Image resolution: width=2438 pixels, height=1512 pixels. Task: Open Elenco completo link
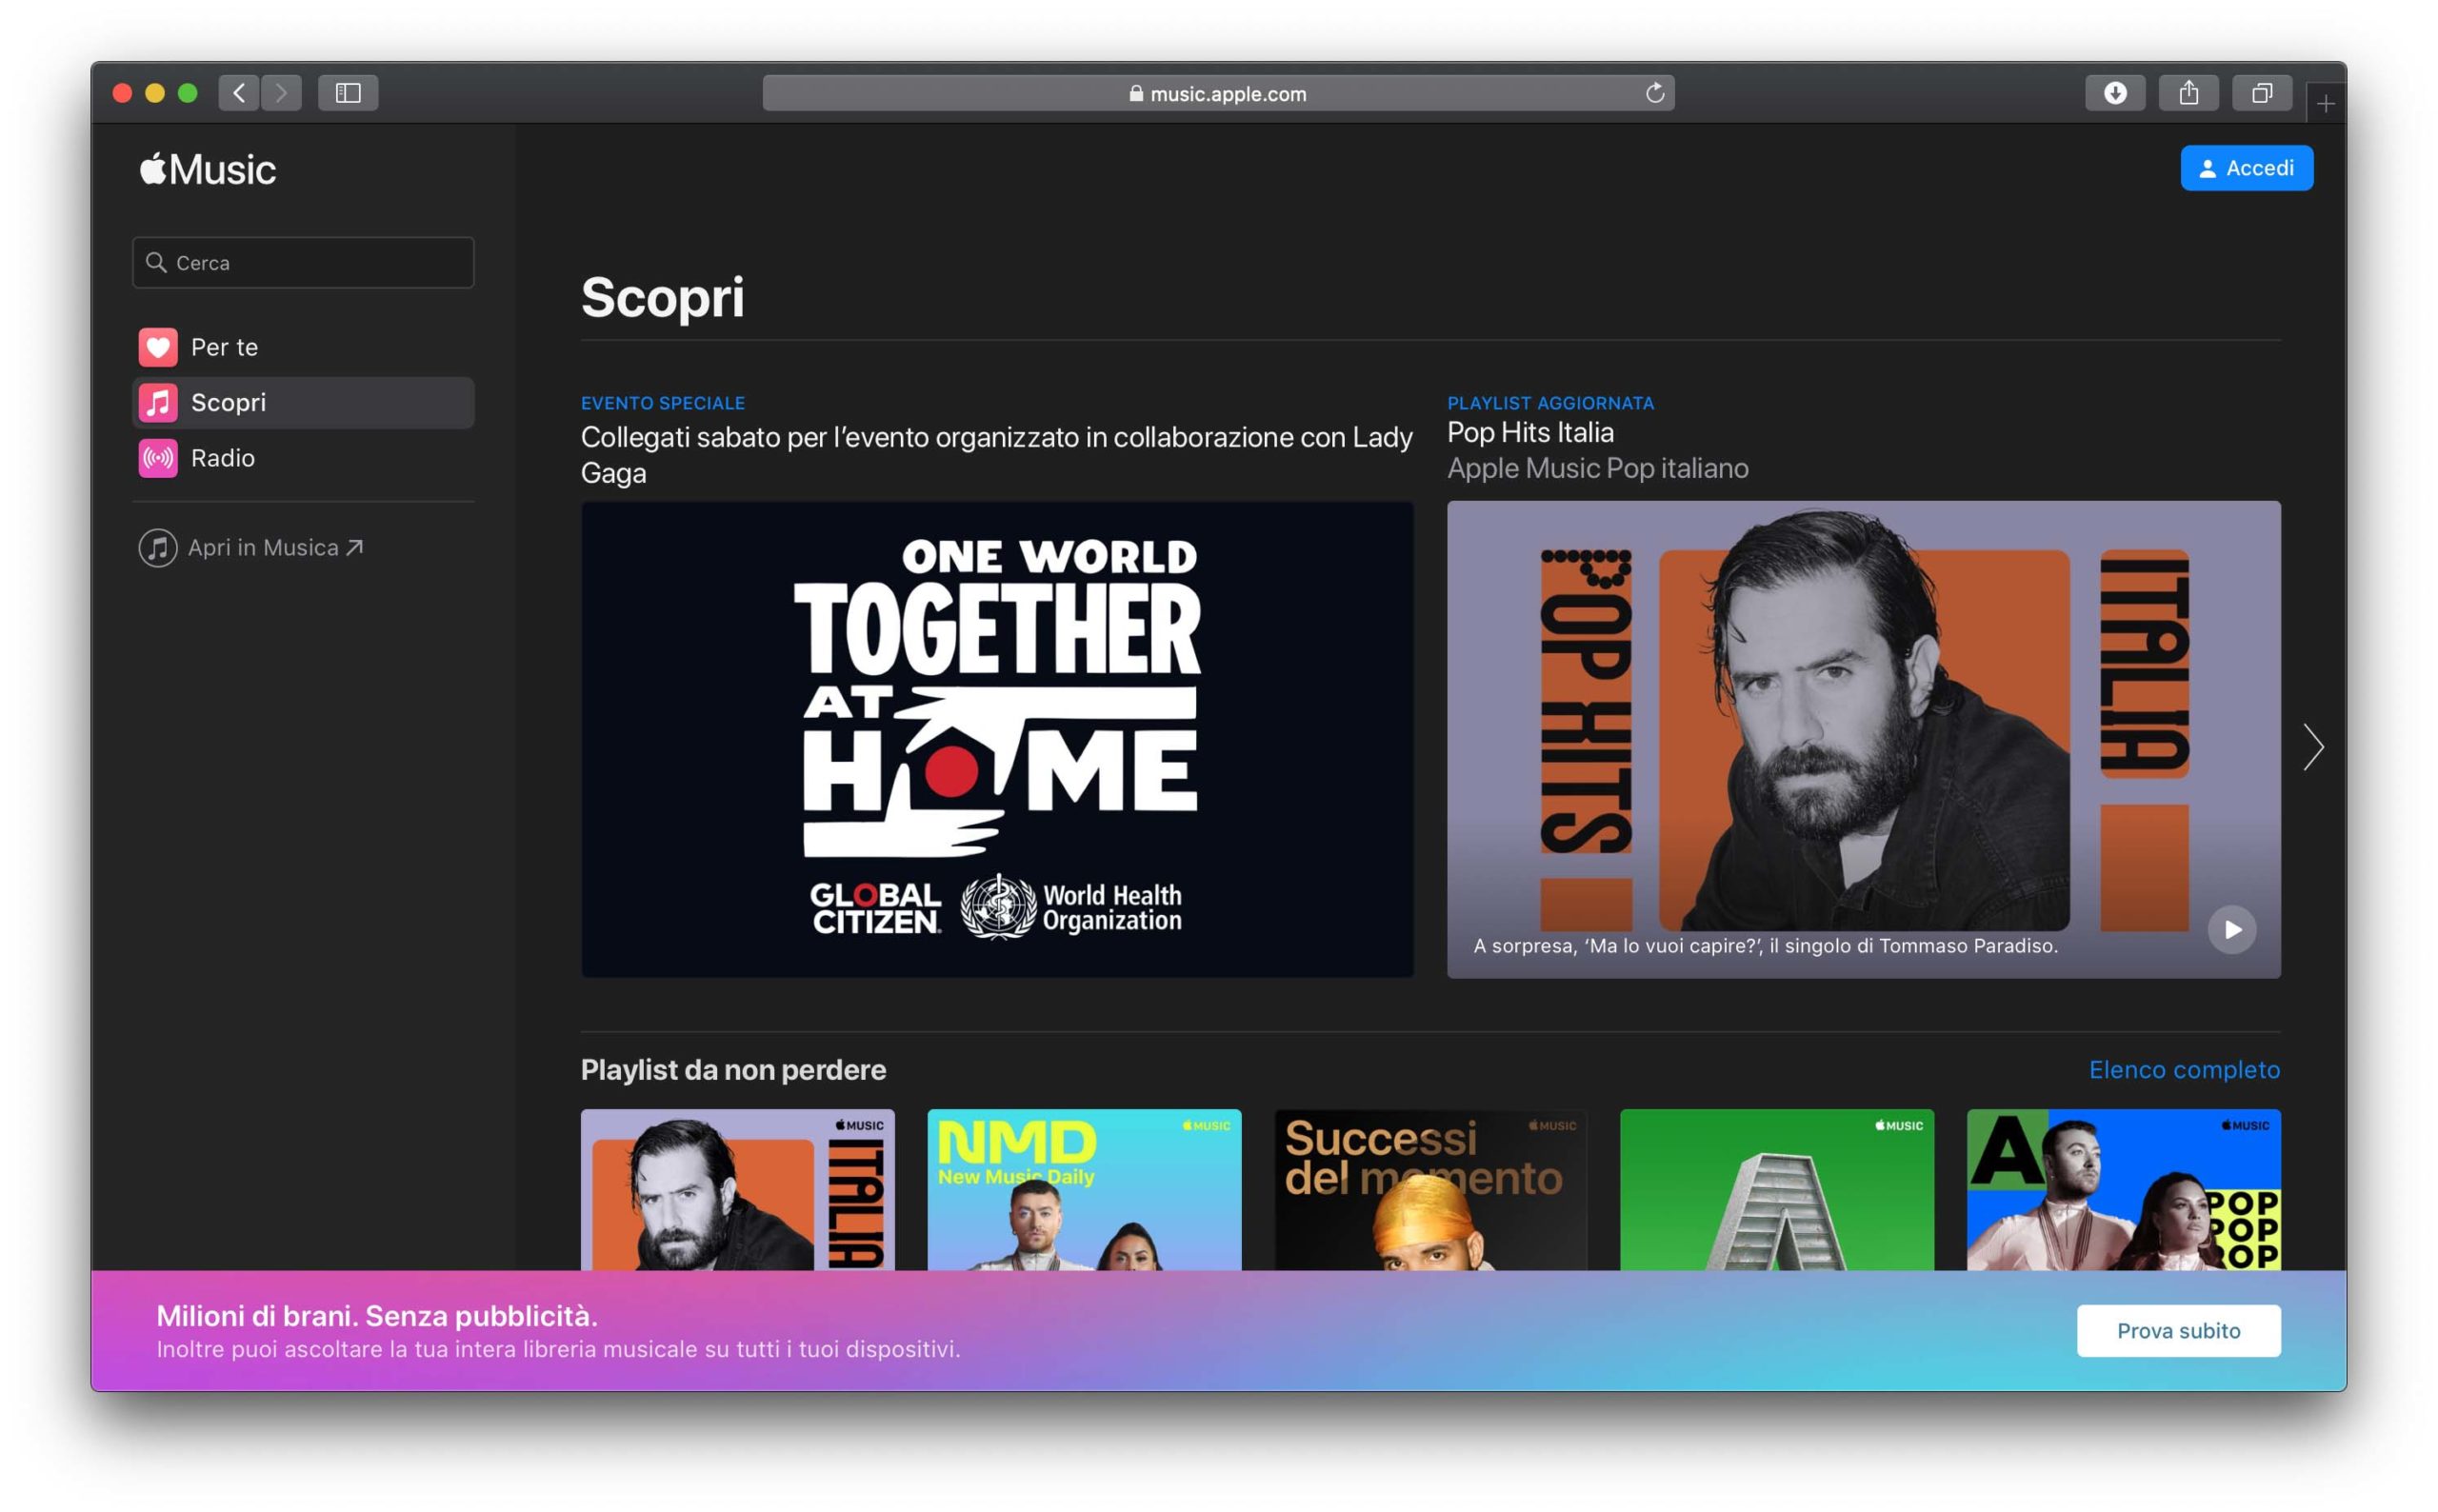[2185, 1069]
